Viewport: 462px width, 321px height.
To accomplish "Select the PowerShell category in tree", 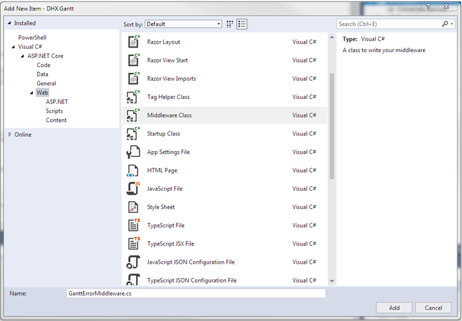I will (32, 38).
